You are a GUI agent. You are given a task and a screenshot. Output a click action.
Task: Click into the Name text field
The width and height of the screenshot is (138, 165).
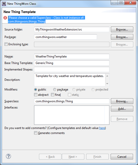[x=72, y=56]
